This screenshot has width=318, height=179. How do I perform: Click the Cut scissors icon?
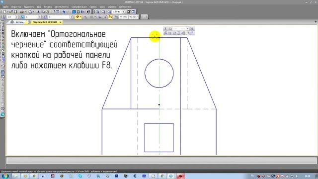coord(38,12)
